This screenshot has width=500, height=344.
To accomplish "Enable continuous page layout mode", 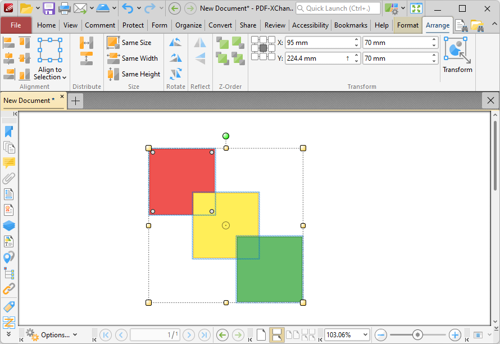I will [276, 335].
